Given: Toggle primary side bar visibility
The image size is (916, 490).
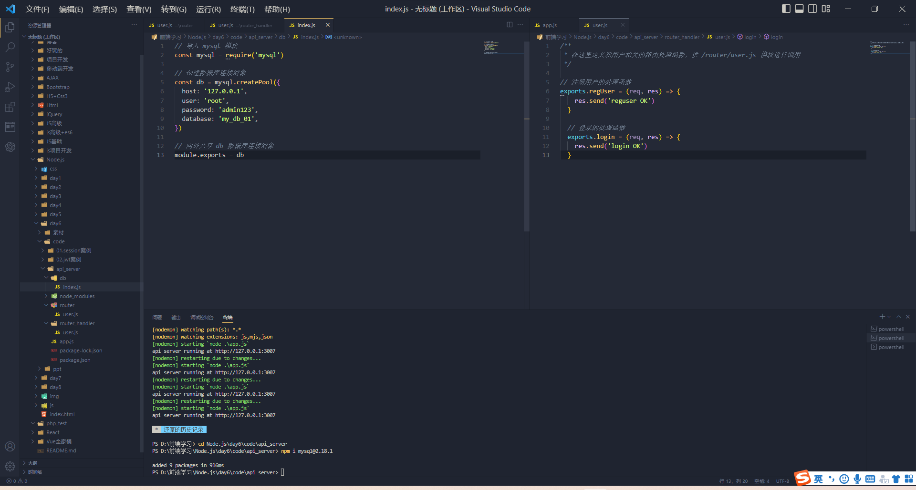Looking at the screenshot, I should coord(786,9).
